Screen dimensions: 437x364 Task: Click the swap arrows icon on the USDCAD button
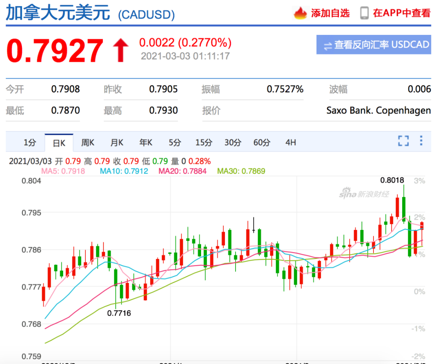point(328,46)
